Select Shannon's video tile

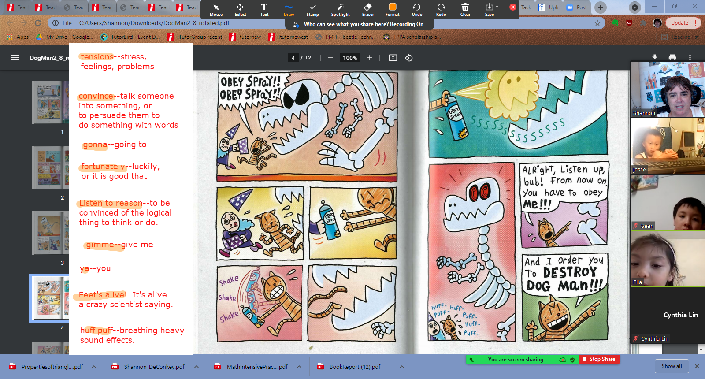click(x=668, y=89)
